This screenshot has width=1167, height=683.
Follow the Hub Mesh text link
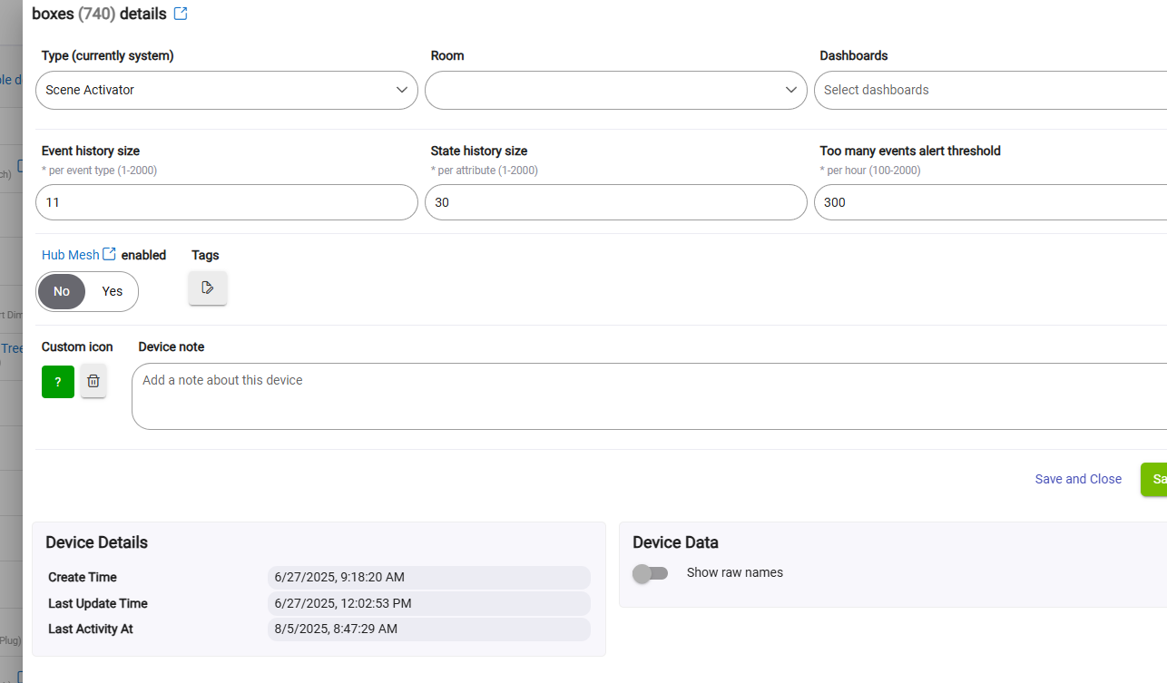[x=70, y=255]
